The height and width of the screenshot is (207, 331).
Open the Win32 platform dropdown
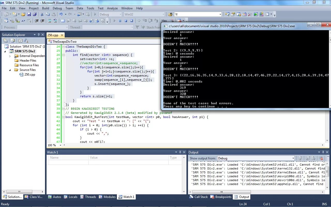[163, 14]
